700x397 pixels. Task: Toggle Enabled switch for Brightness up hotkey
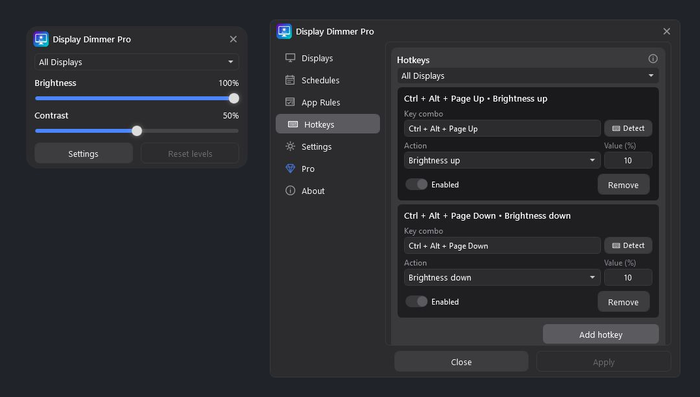(x=416, y=184)
